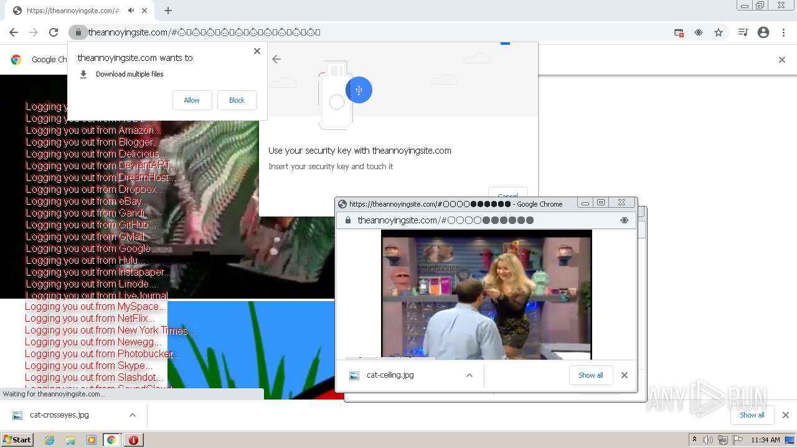797x448 pixels.
Task: Allow downloading multiple files
Action: coord(192,100)
